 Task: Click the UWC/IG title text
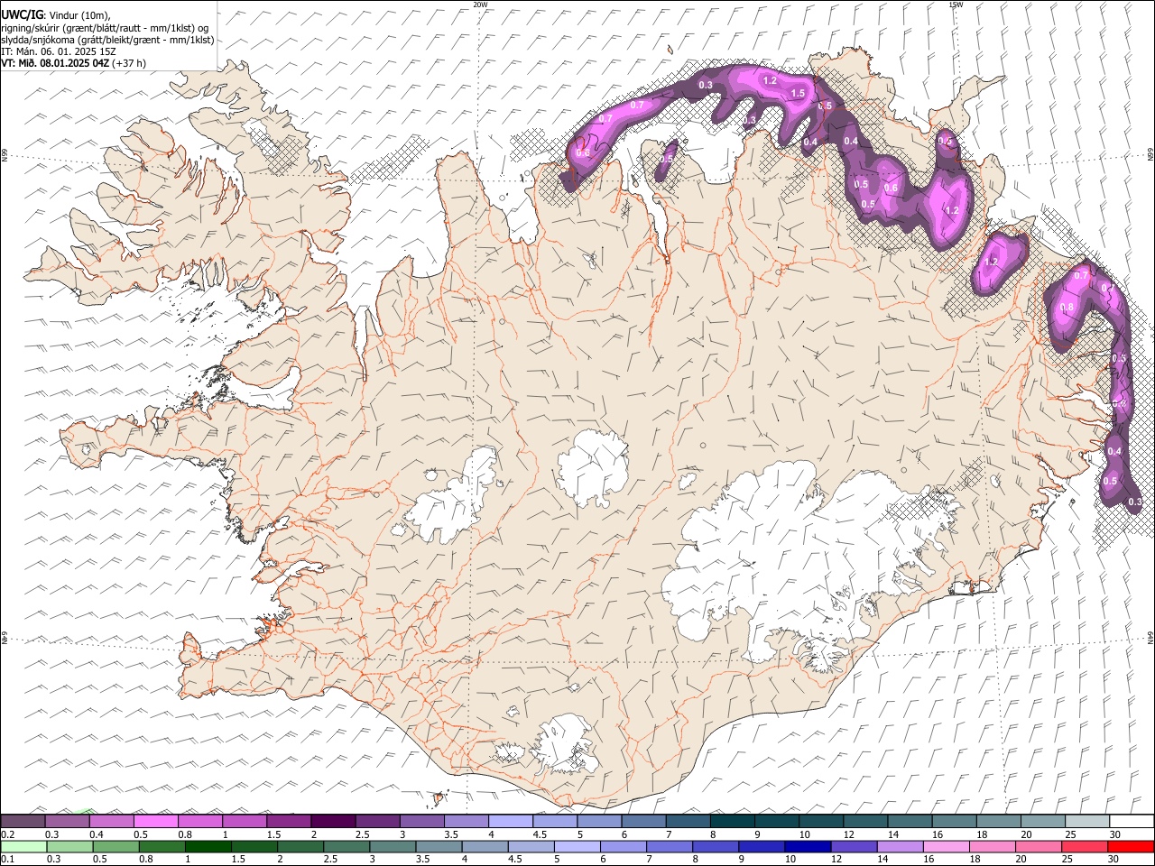(21, 15)
